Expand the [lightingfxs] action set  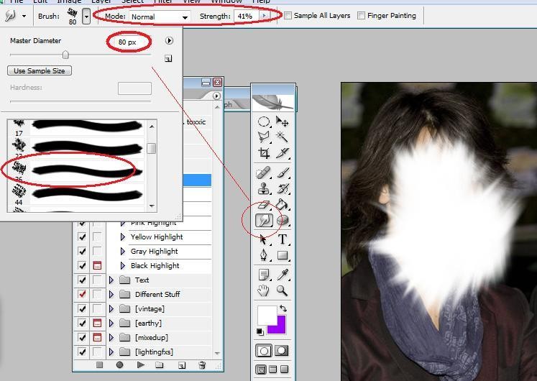(x=111, y=352)
